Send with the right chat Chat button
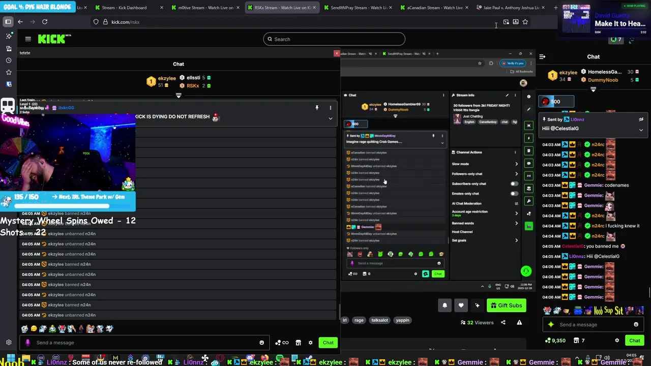This screenshot has height=366, width=651. [635, 341]
